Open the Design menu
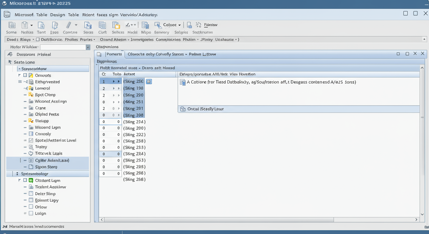 click(x=58, y=15)
